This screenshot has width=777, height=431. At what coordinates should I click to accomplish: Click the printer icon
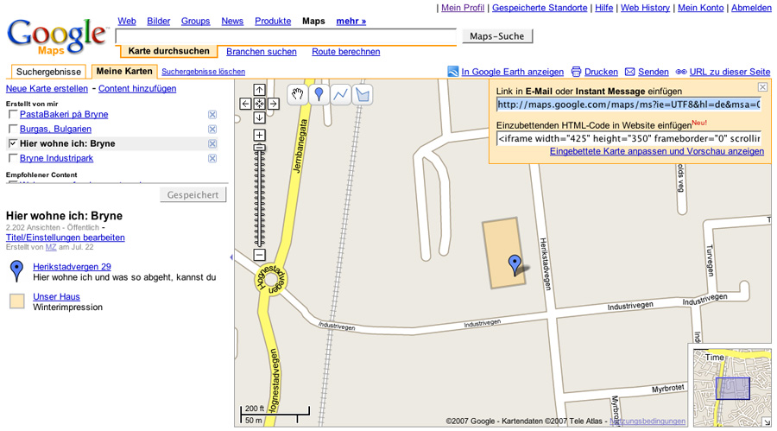tap(576, 72)
